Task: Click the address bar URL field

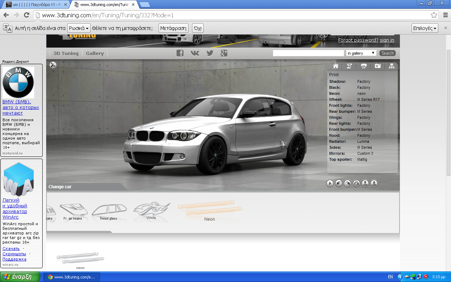Action: (x=233, y=15)
